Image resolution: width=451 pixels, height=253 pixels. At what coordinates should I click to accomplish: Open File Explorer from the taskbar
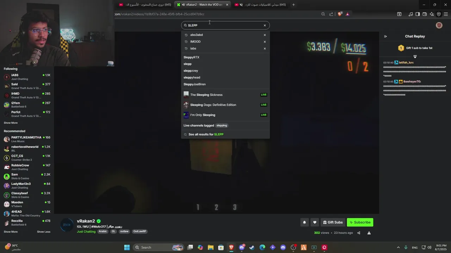(210, 247)
